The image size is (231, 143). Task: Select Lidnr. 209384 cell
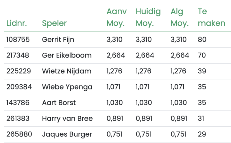pyautogui.click(x=19, y=87)
